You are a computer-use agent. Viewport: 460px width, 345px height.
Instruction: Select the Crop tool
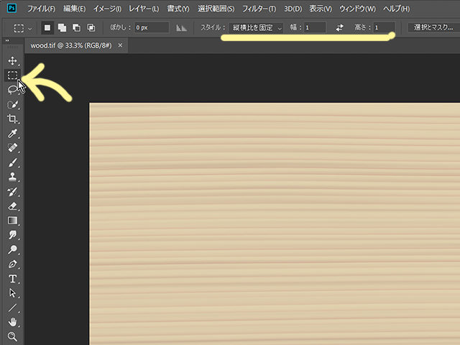click(12, 119)
